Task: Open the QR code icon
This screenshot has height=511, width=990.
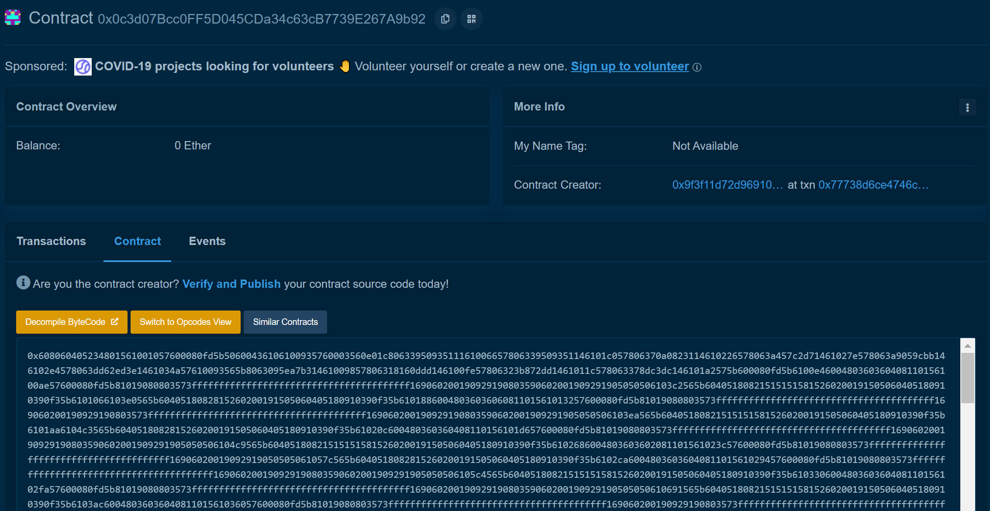Action: point(471,19)
